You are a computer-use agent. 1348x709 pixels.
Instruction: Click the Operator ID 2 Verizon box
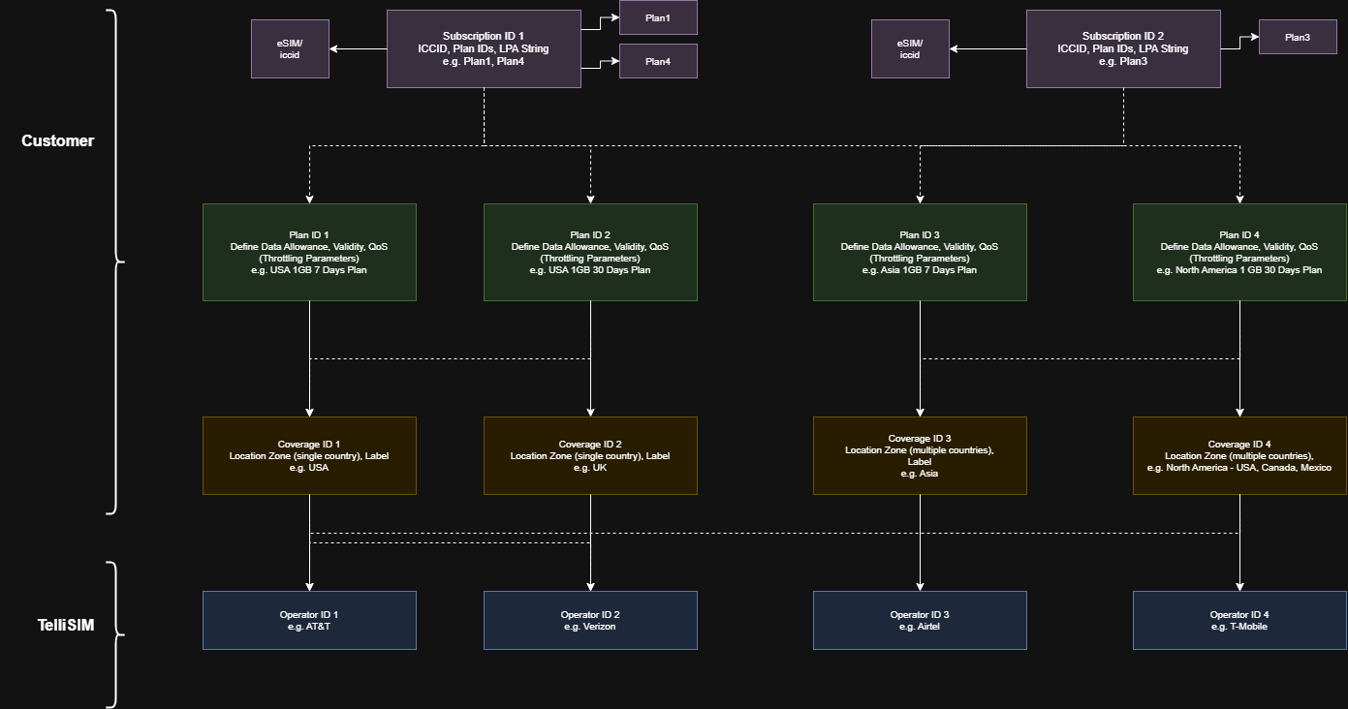pyautogui.click(x=590, y=620)
